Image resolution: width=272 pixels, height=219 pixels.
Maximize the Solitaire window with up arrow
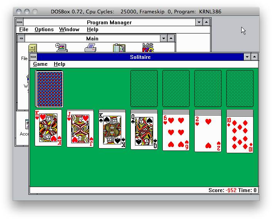tap(254, 57)
